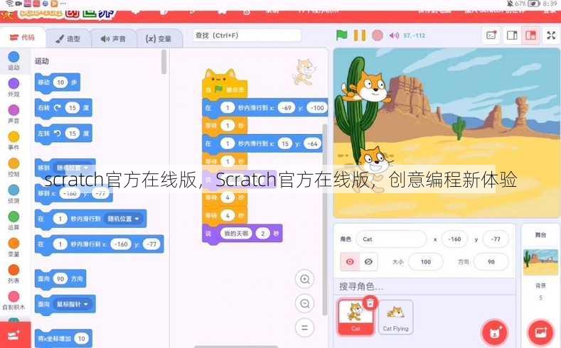Reset workspace zoom with the equals icon

click(x=305, y=327)
